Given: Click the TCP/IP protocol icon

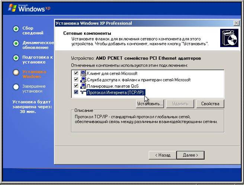Looking at the screenshot, I should (x=83, y=92).
